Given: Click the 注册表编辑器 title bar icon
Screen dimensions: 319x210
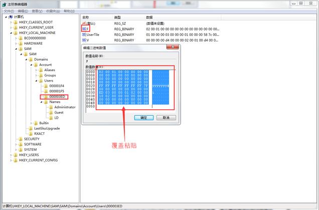Looking at the screenshot, I should [5, 5].
